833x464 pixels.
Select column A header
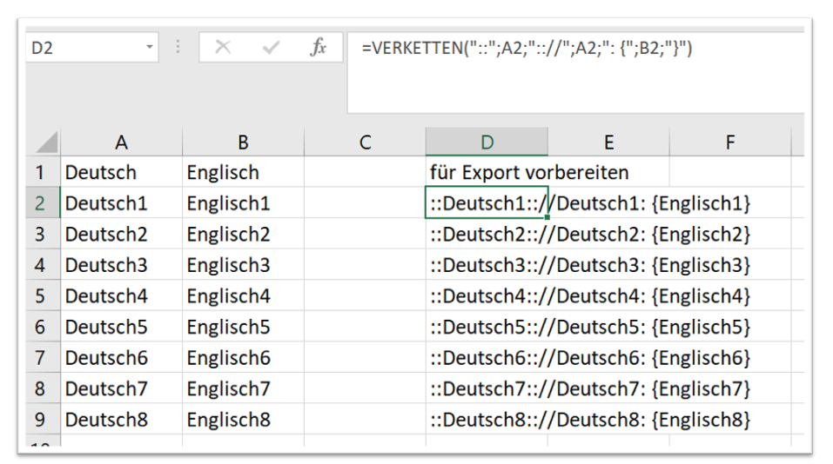point(121,143)
